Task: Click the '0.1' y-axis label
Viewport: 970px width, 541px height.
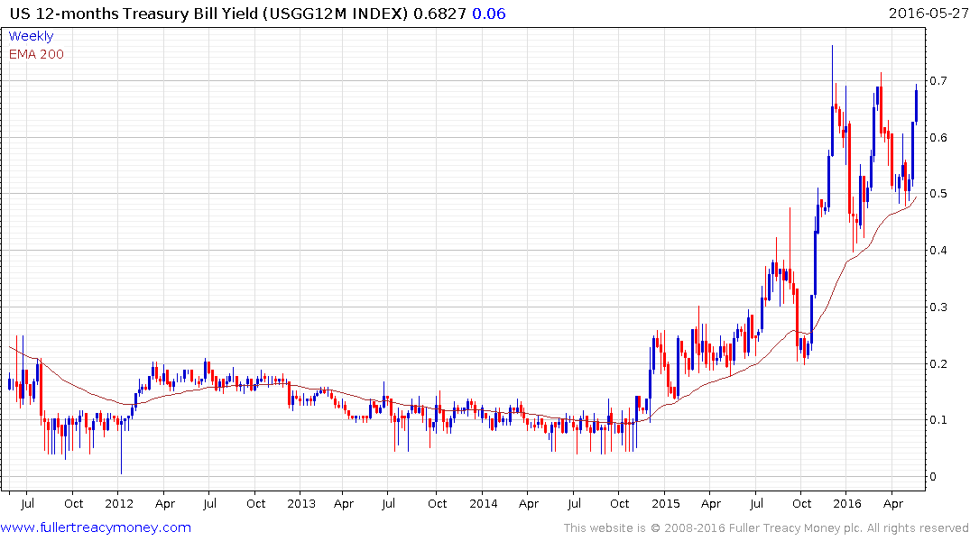Action: 938,420
